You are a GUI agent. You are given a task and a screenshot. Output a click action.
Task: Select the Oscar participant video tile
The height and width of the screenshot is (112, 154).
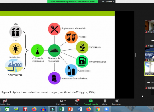click(149, 27)
